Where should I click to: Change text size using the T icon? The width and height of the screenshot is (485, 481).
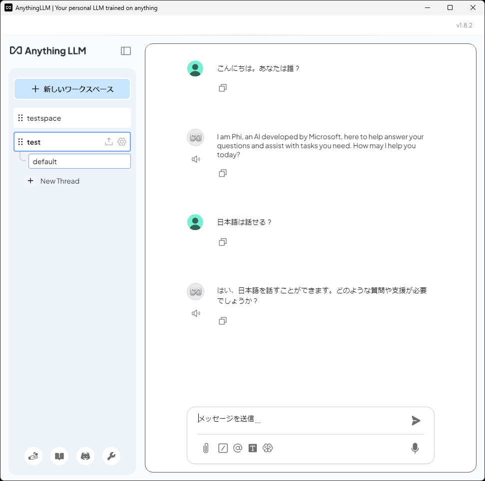[x=253, y=448]
